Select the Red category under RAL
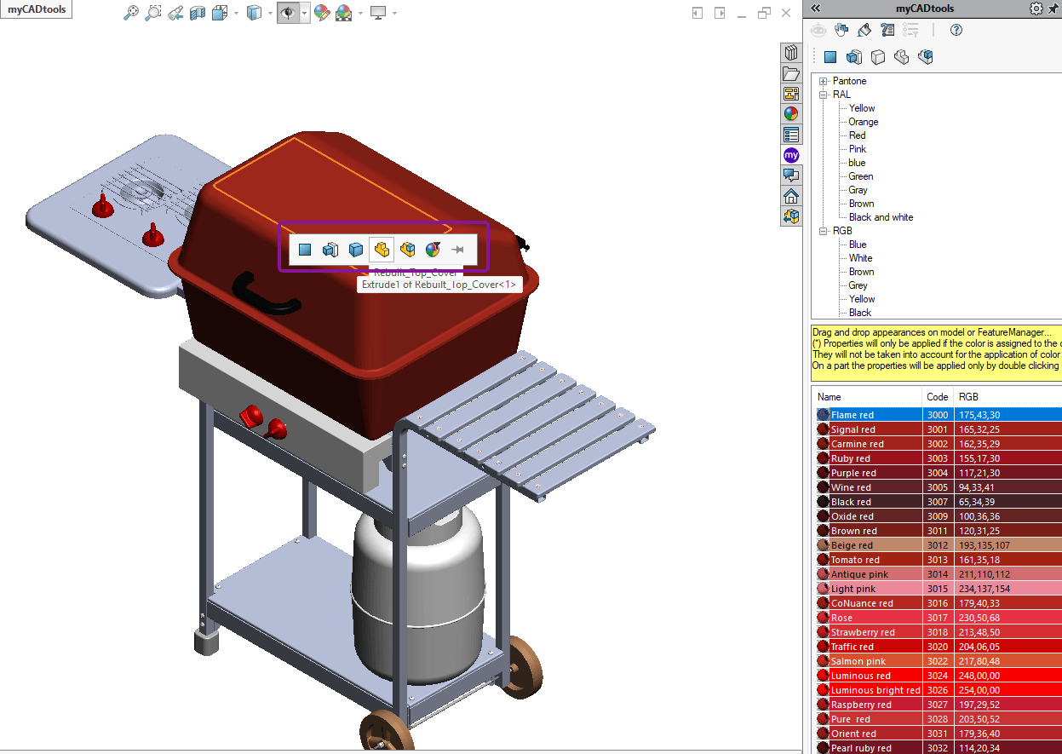 point(857,135)
